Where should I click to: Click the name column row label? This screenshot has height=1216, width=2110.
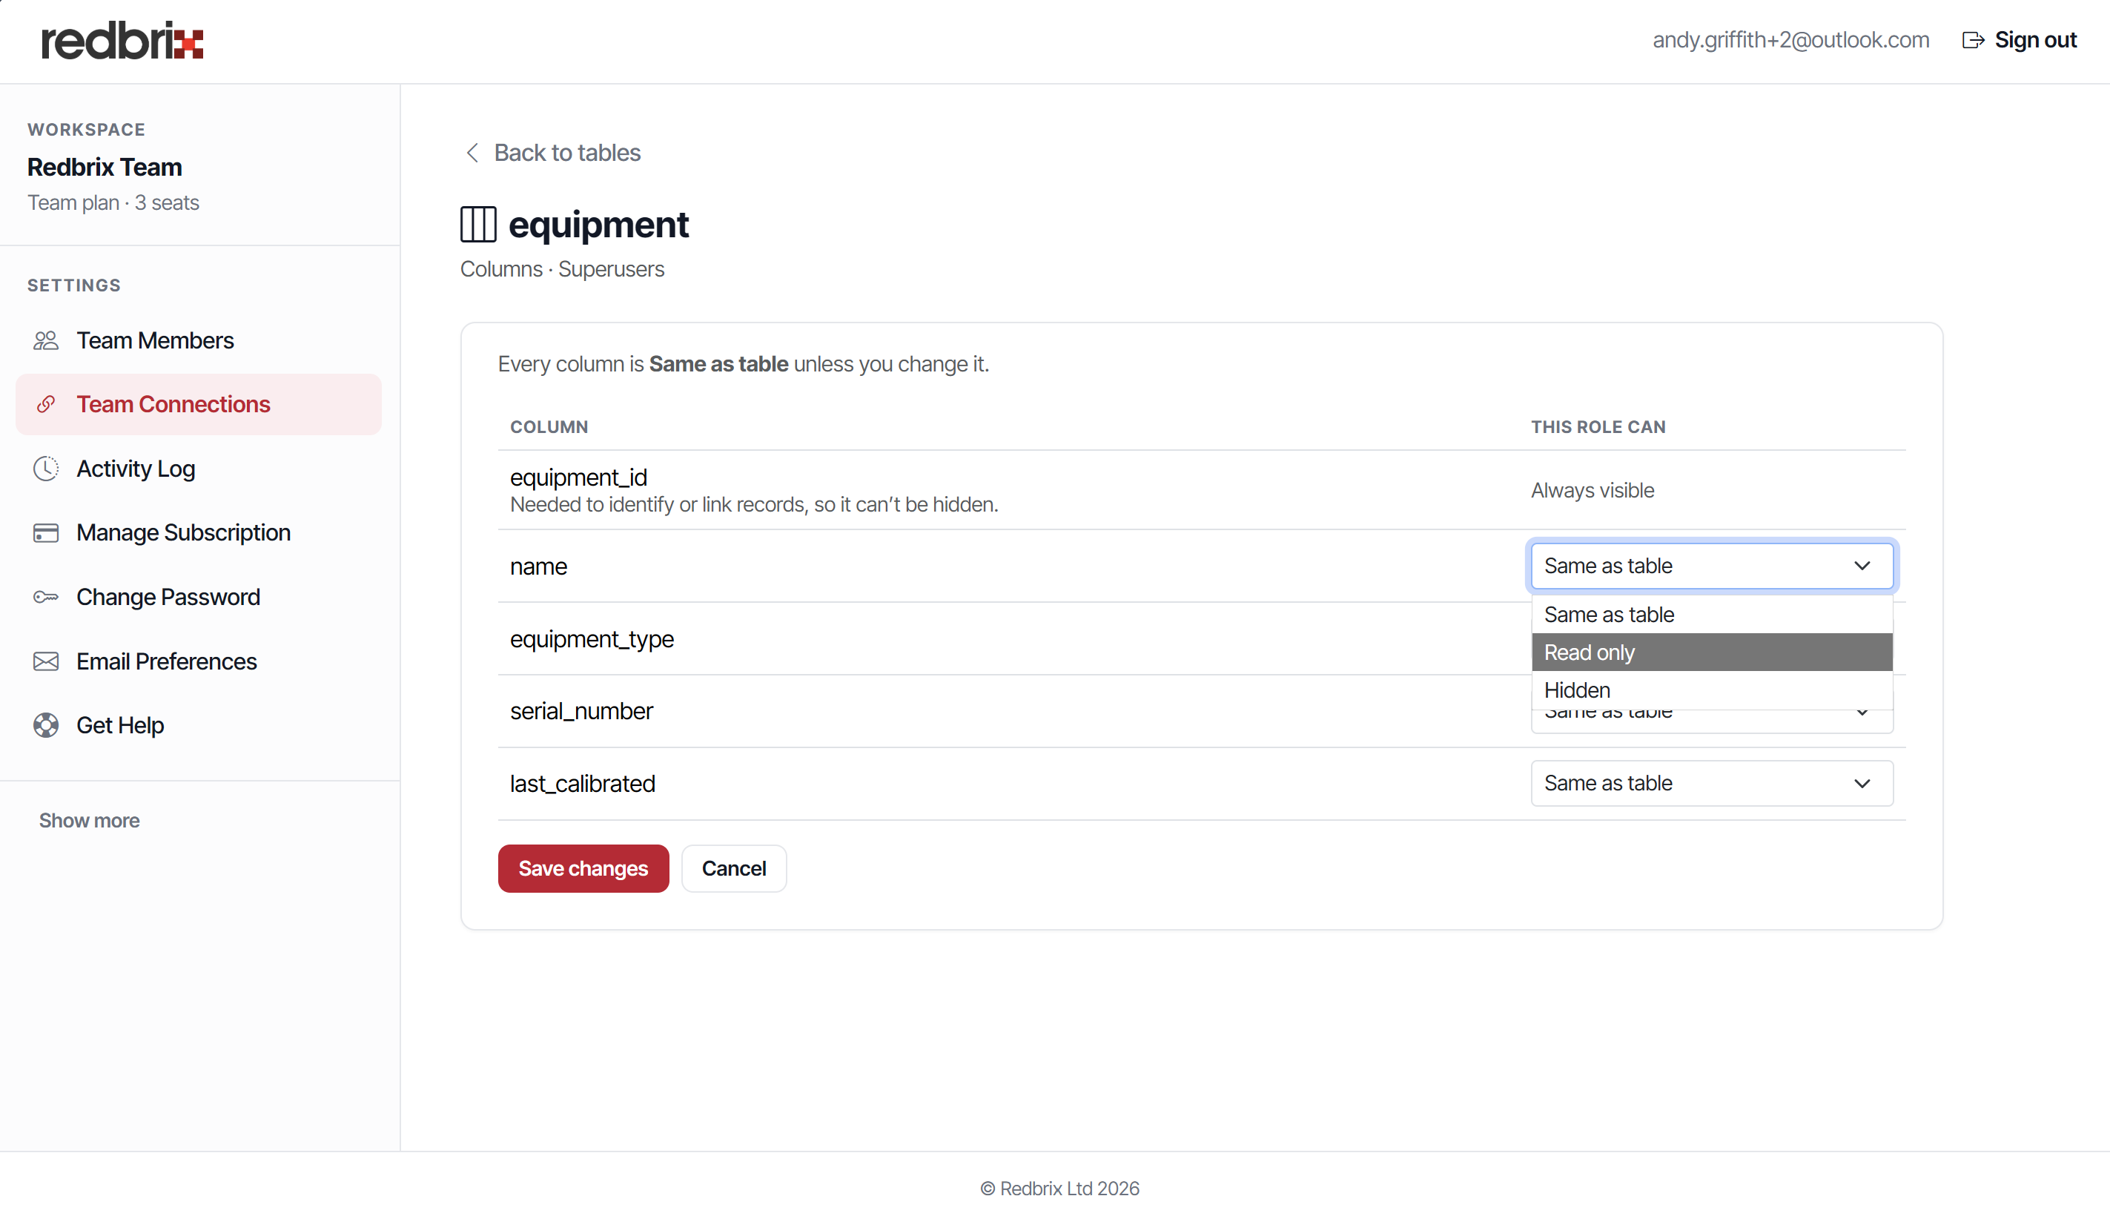click(x=538, y=566)
